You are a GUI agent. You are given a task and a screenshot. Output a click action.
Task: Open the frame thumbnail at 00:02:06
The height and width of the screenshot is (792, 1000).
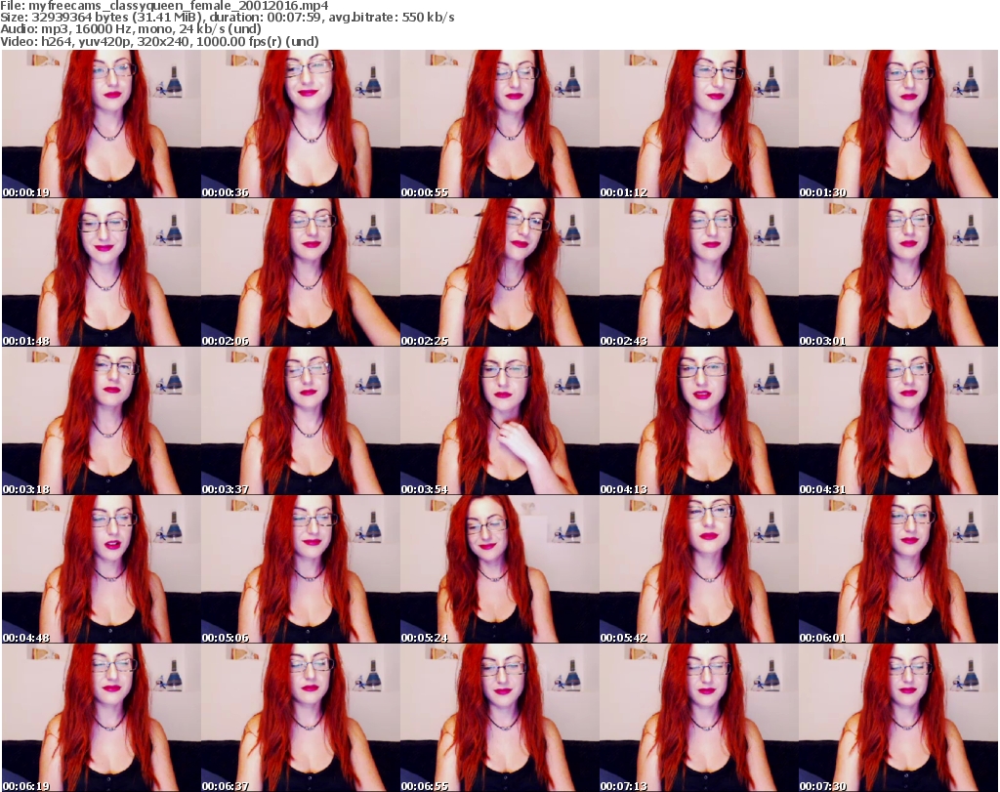tap(301, 272)
